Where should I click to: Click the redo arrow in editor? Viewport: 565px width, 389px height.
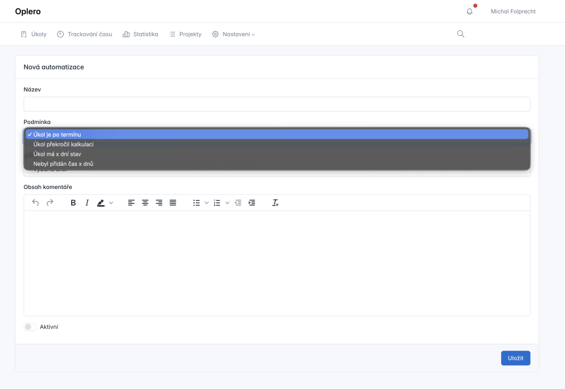(50, 203)
